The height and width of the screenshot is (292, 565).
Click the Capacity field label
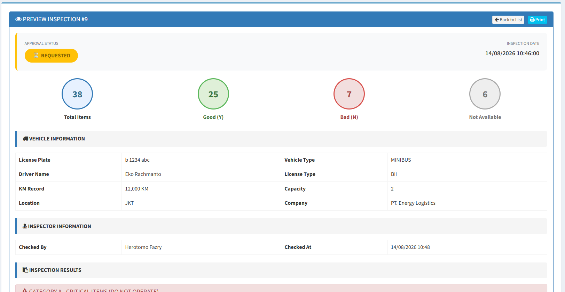295,189
